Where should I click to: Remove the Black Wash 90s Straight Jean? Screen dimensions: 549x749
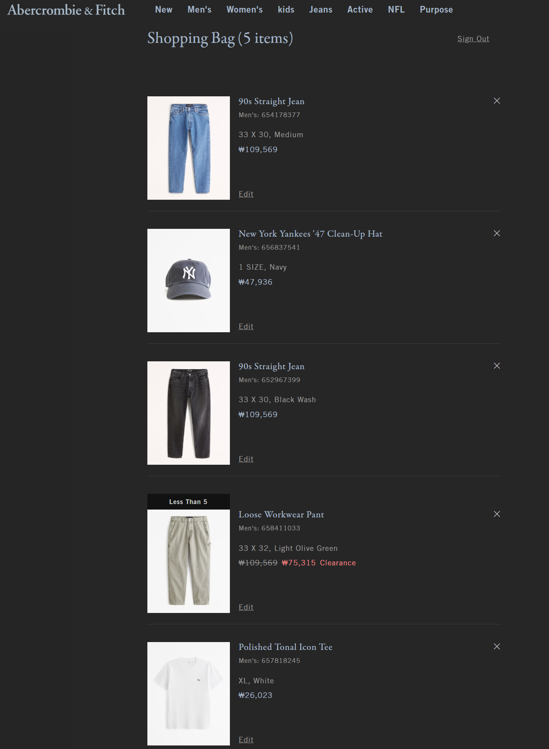497,366
